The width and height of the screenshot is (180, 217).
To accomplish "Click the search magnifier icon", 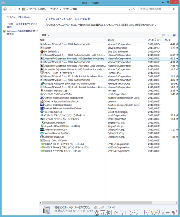I will click(174, 9).
